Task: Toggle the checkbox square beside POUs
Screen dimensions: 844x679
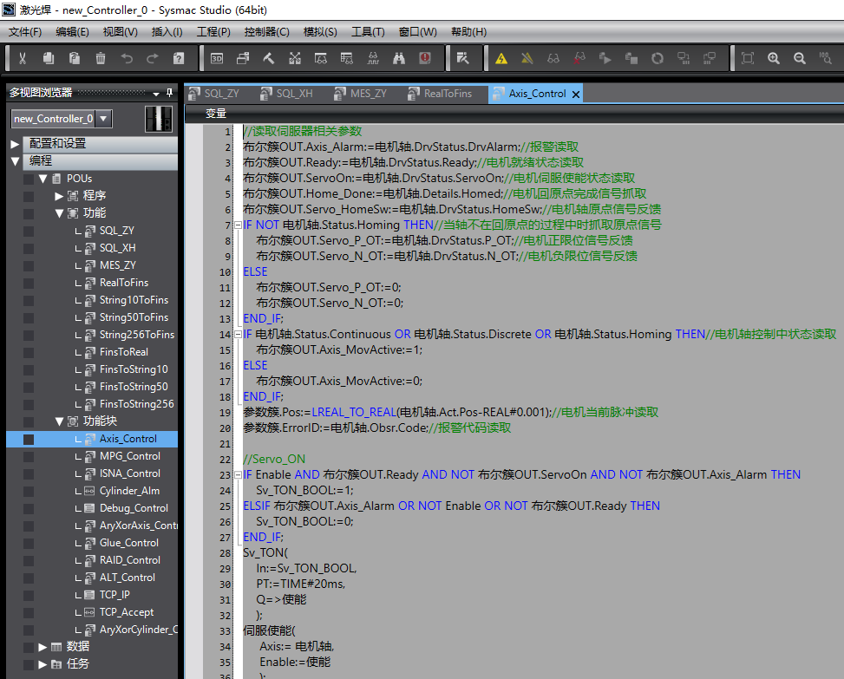Action: (x=29, y=179)
